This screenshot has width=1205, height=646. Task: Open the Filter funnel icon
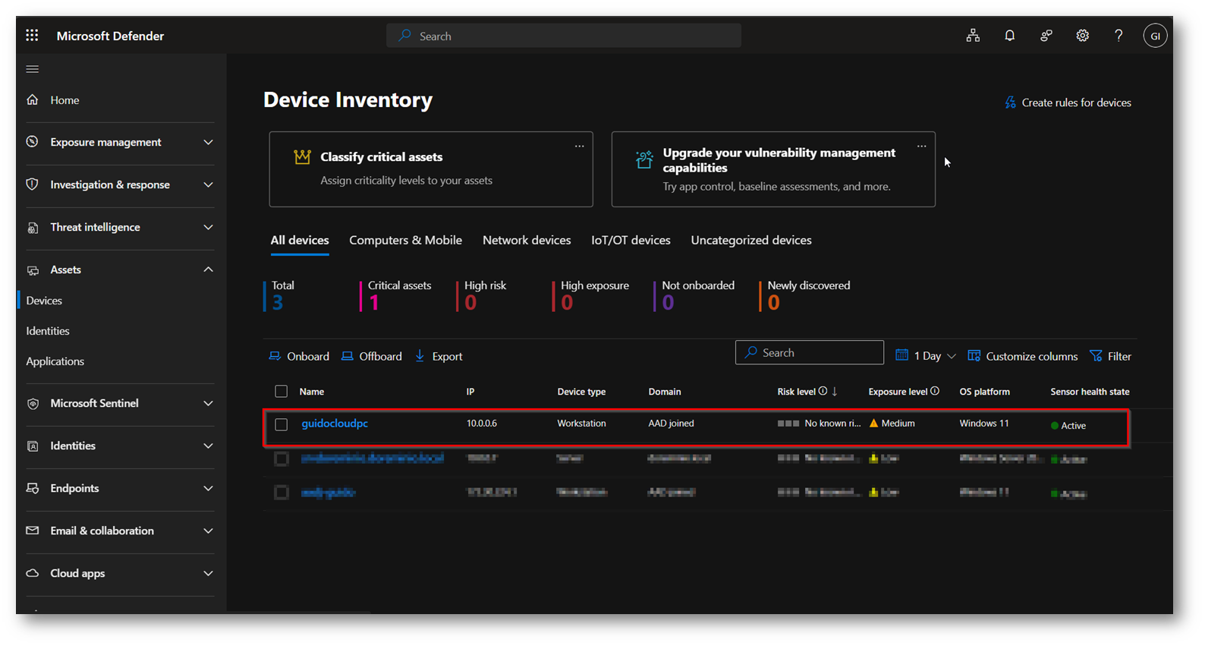1096,356
